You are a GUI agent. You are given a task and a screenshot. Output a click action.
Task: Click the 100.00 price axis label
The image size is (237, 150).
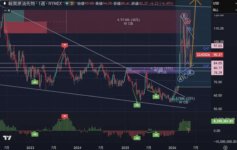(x=218, y=42)
